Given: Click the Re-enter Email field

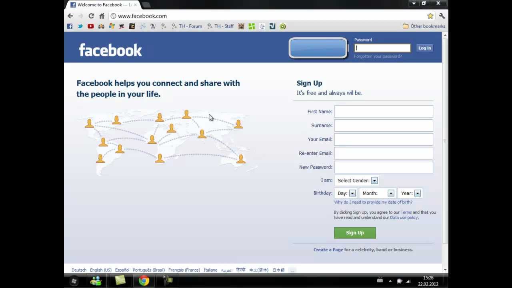Looking at the screenshot, I should 384,153.
